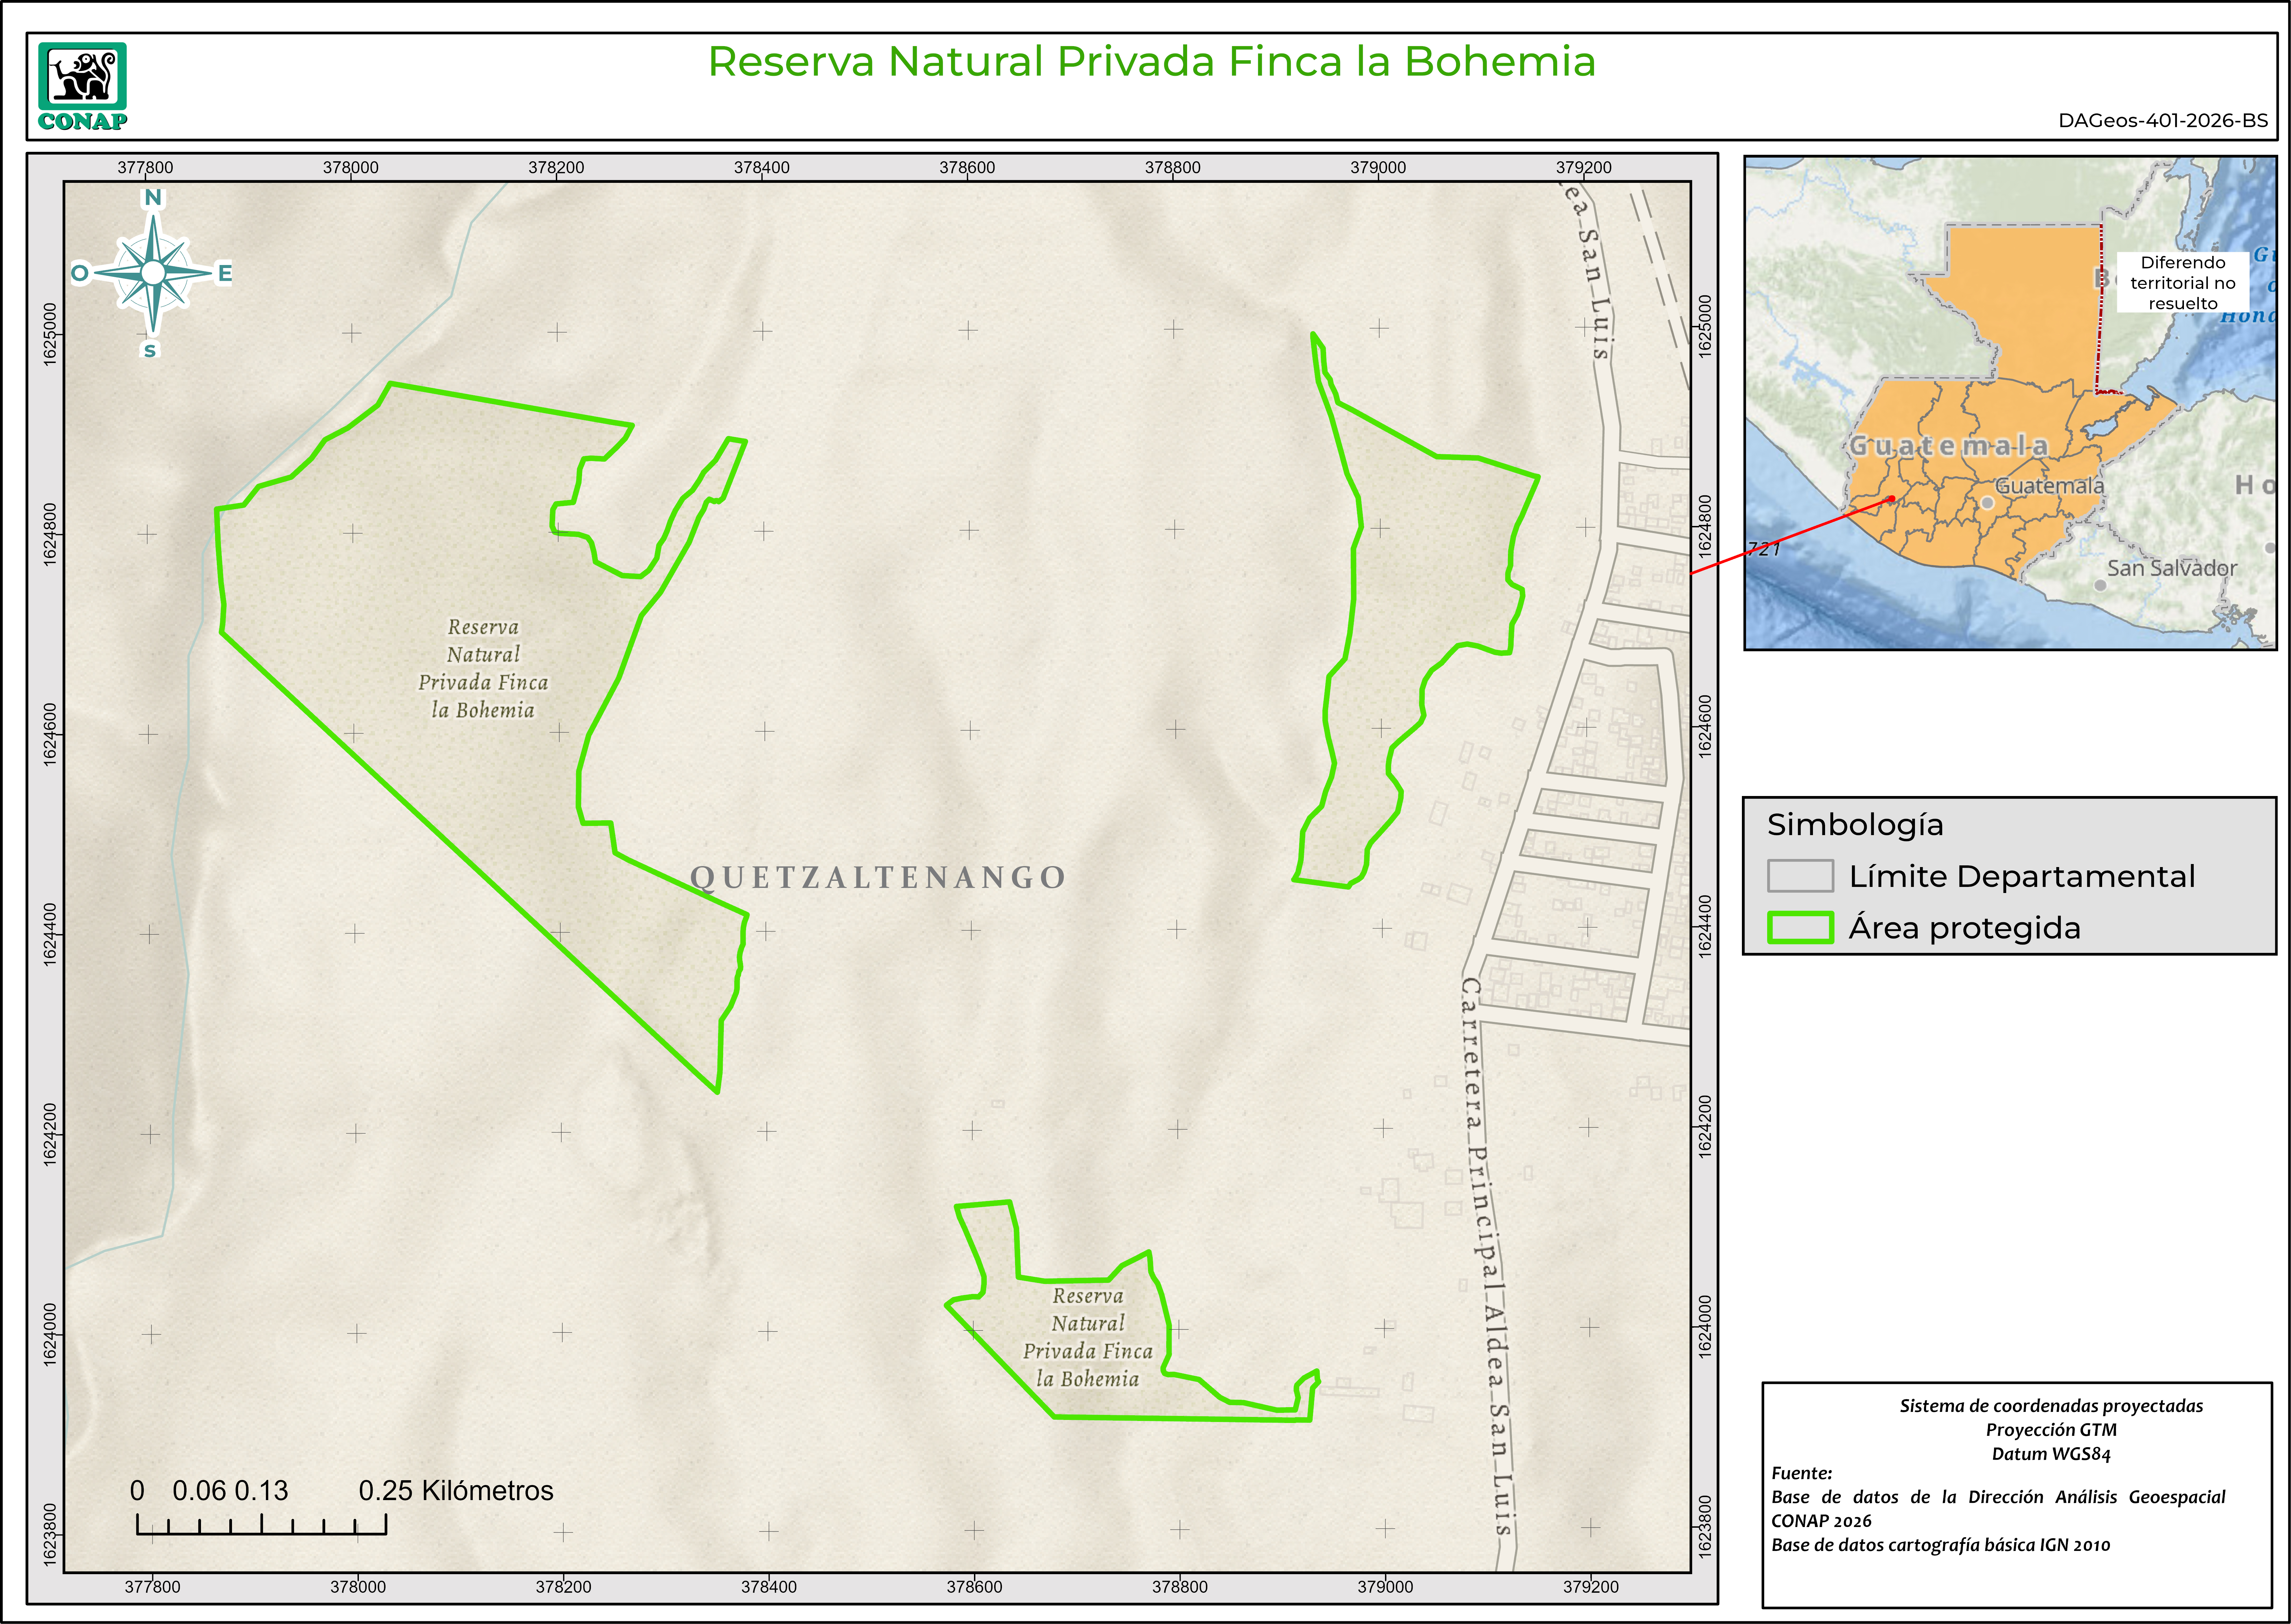Click the letter E on the compass

(225, 273)
